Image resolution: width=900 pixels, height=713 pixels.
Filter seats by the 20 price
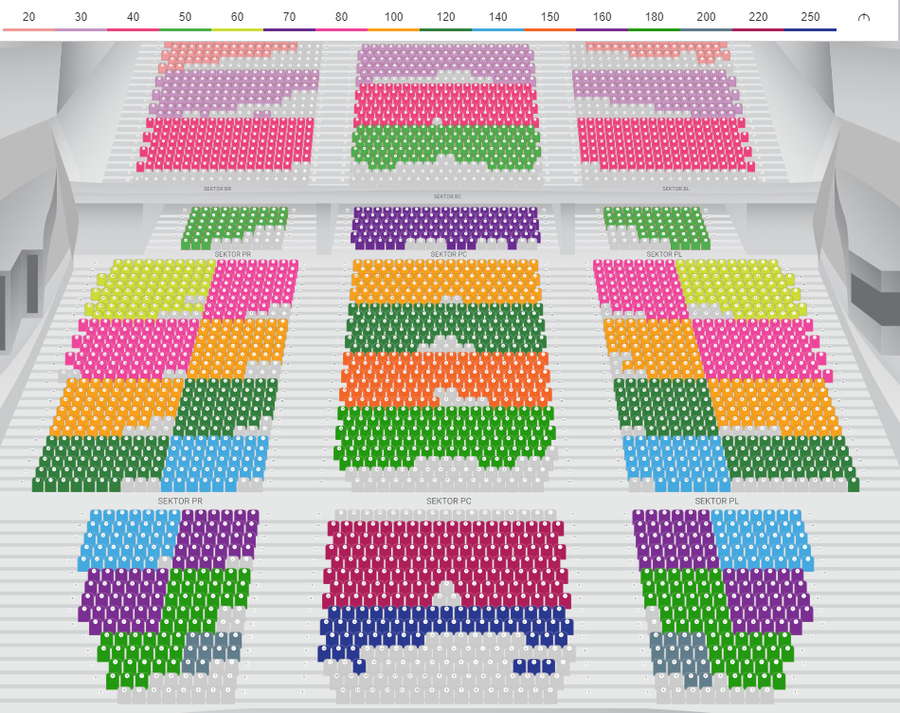pos(28,18)
